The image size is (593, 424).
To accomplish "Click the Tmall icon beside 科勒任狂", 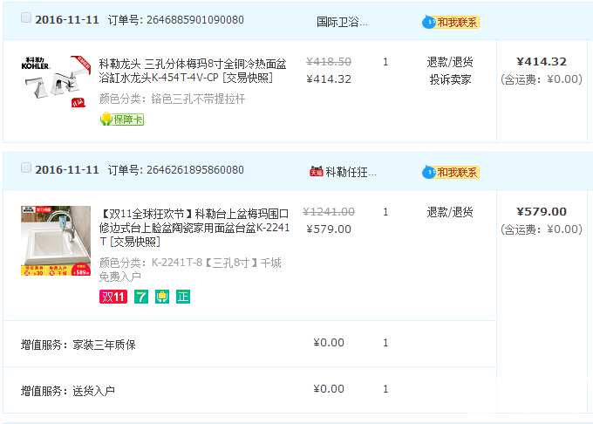I will pos(316,172).
